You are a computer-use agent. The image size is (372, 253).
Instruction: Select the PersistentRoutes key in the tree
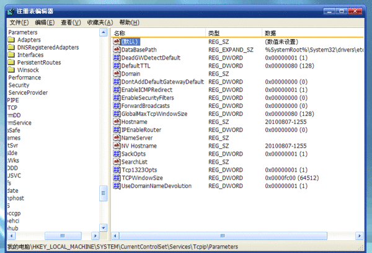click(39, 63)
